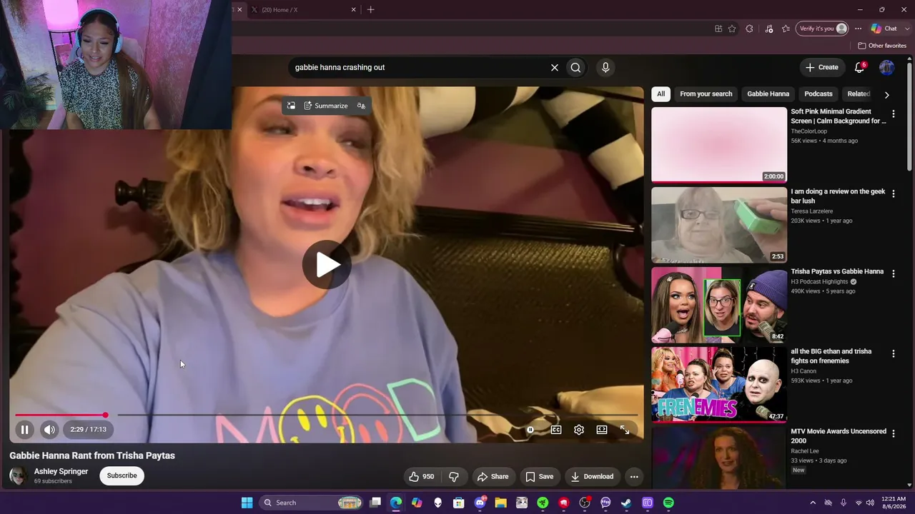
Task: Show hidden system tray icons
Action: [812, 503]
